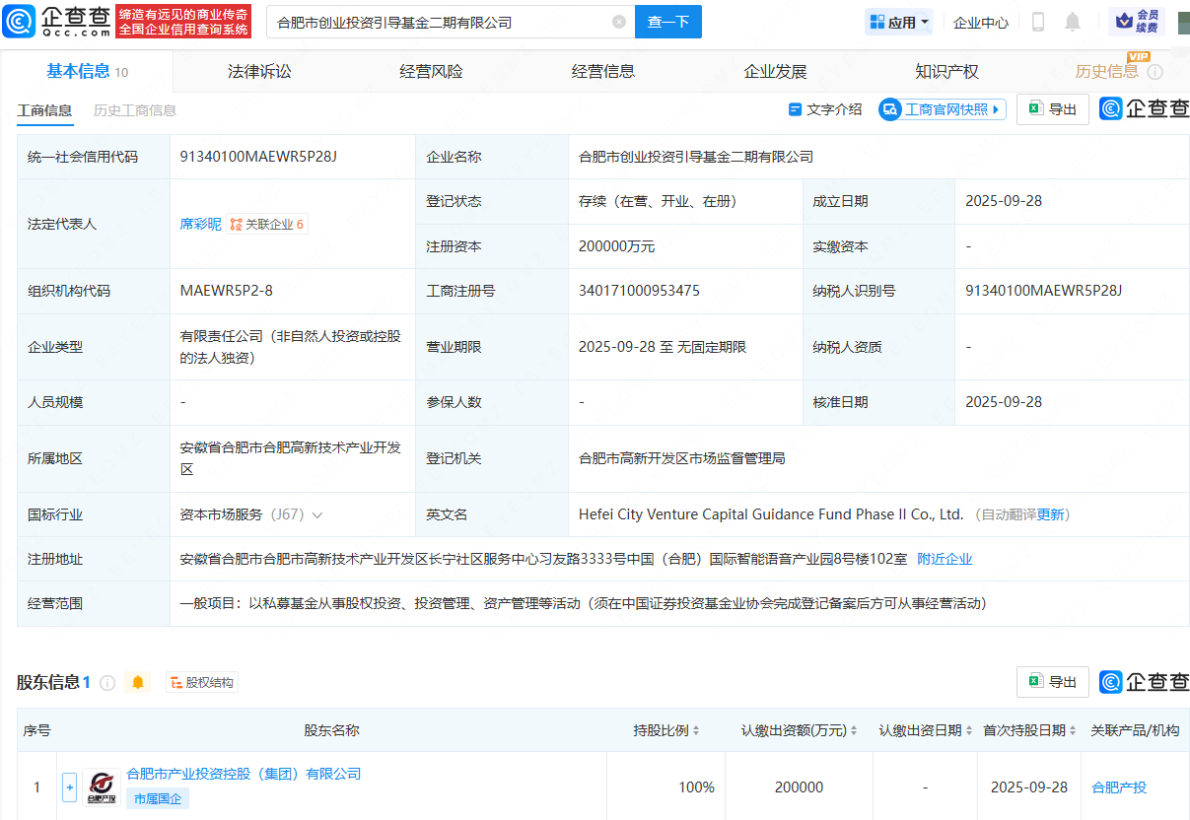Open the 应用 dropdown menu

click(898, 22)
